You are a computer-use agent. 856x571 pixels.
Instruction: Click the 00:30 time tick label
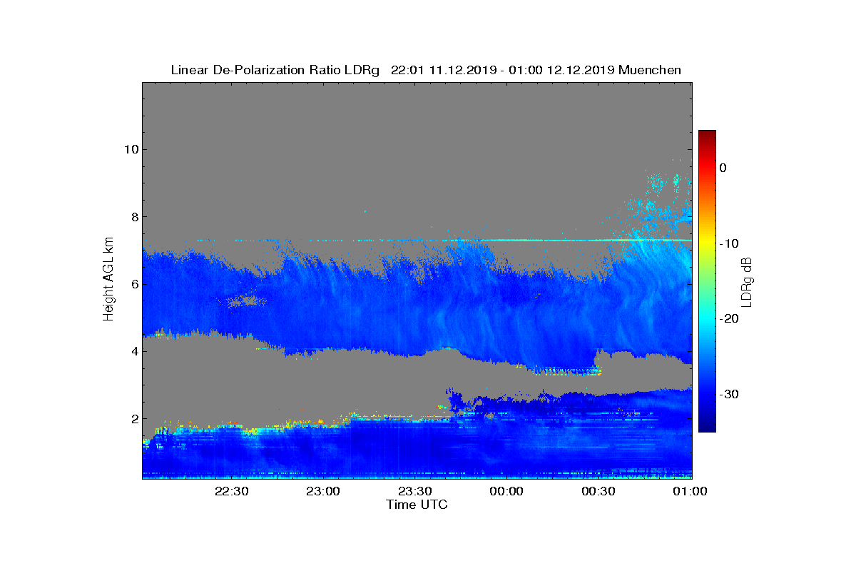(x=599, y=492)
